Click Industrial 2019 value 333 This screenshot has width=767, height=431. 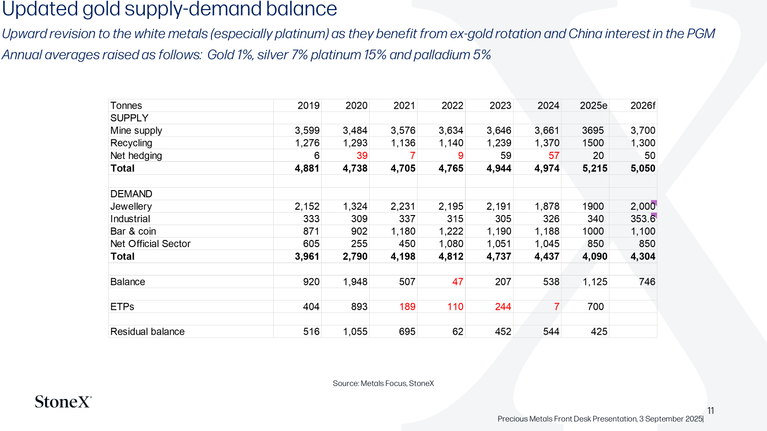(312, 219)
